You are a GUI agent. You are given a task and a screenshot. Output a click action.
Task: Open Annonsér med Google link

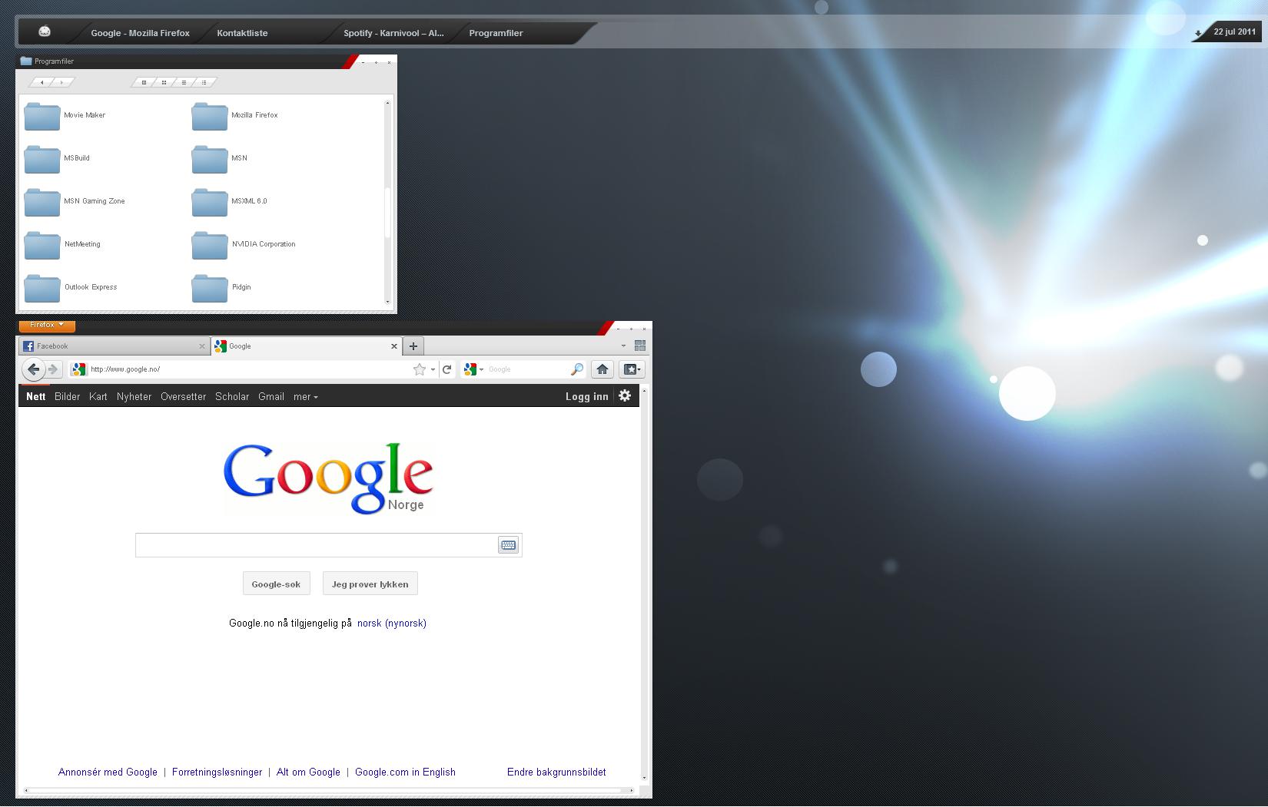coord(108,772)
